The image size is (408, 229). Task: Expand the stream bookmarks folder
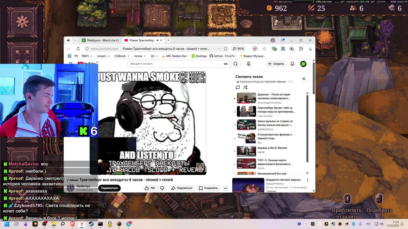(x=103, y=56)
